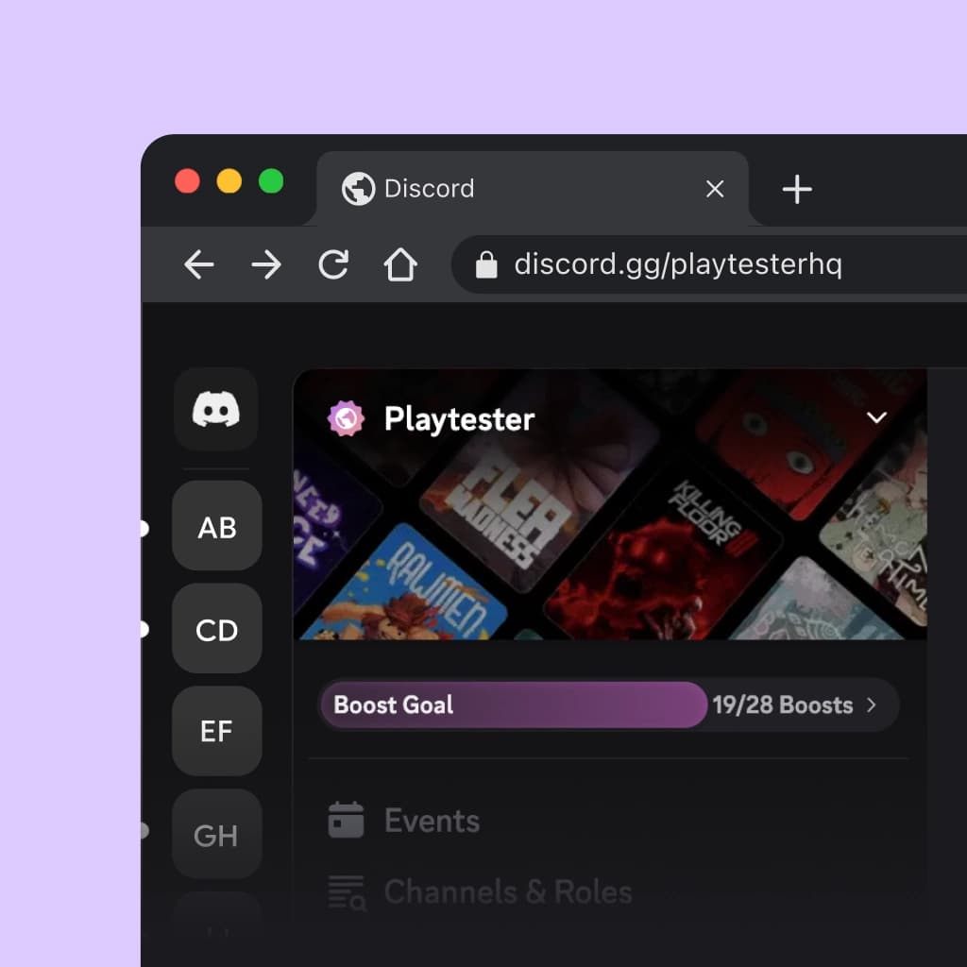
Task: Switch to the Discord browser tab
Action: tap(430, 188)
